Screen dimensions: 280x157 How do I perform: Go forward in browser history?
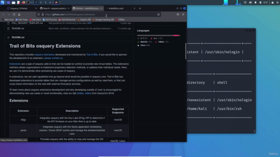[x=9, y=14]
